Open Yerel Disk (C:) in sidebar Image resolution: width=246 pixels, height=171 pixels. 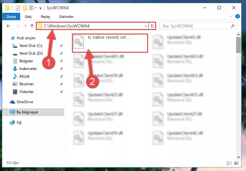31,46
